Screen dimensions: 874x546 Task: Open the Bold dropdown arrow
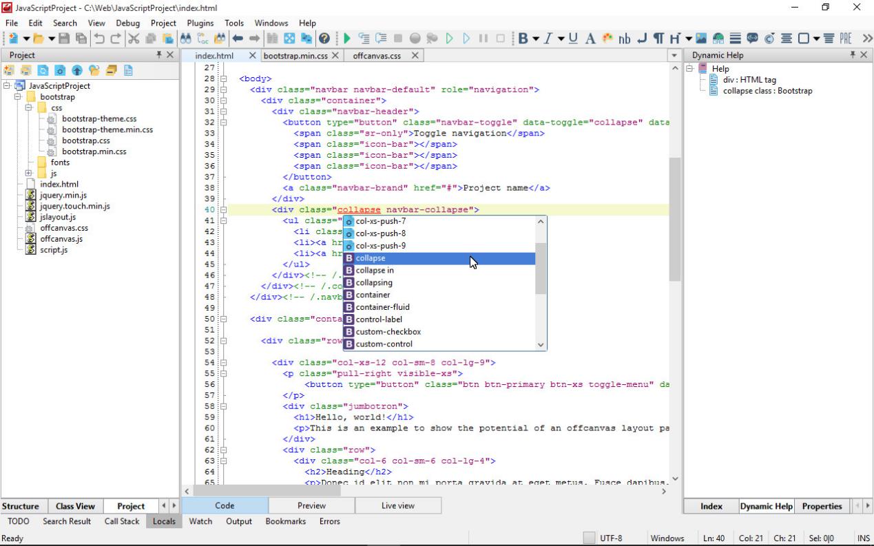pyautogui.click(x=535, y=39)
